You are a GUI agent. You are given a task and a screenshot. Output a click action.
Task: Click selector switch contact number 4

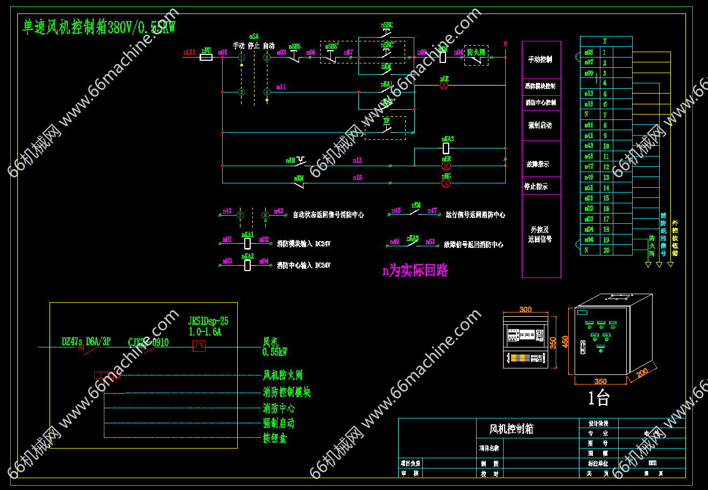click(x=266, y=93)
